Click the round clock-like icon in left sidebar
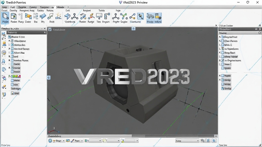This screenshot has width=262, height=147. click(4, 53)
